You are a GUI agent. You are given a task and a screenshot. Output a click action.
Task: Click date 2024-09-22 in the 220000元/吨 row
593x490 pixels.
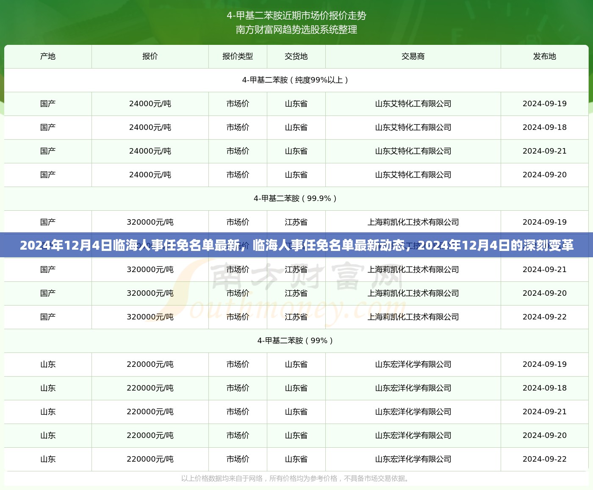(x=545, y=459)
